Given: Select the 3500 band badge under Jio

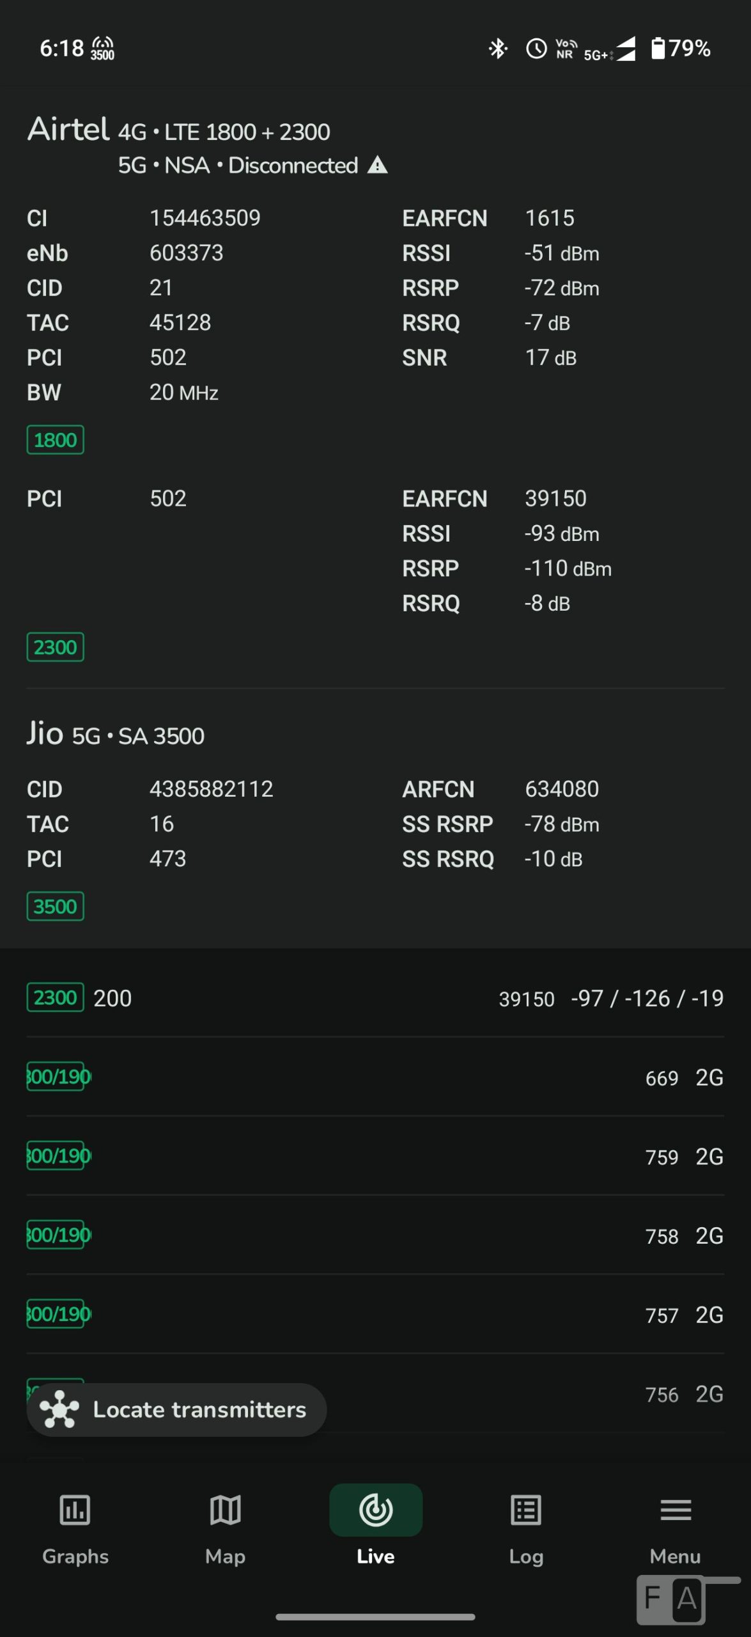Looking at the screenshot, I should [x=55, y=906].
